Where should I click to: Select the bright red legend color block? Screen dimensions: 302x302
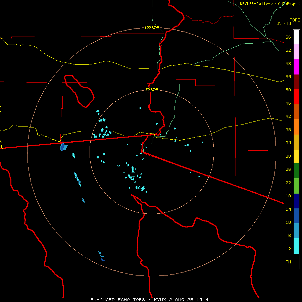pyautogui.click(x=296, y=97)
